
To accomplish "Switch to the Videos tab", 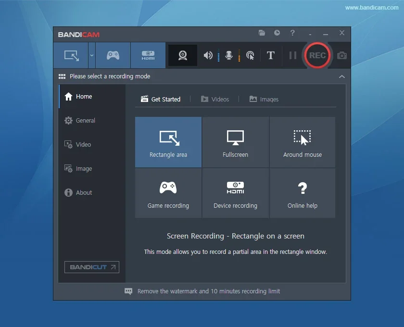I will tap(215, 99).
